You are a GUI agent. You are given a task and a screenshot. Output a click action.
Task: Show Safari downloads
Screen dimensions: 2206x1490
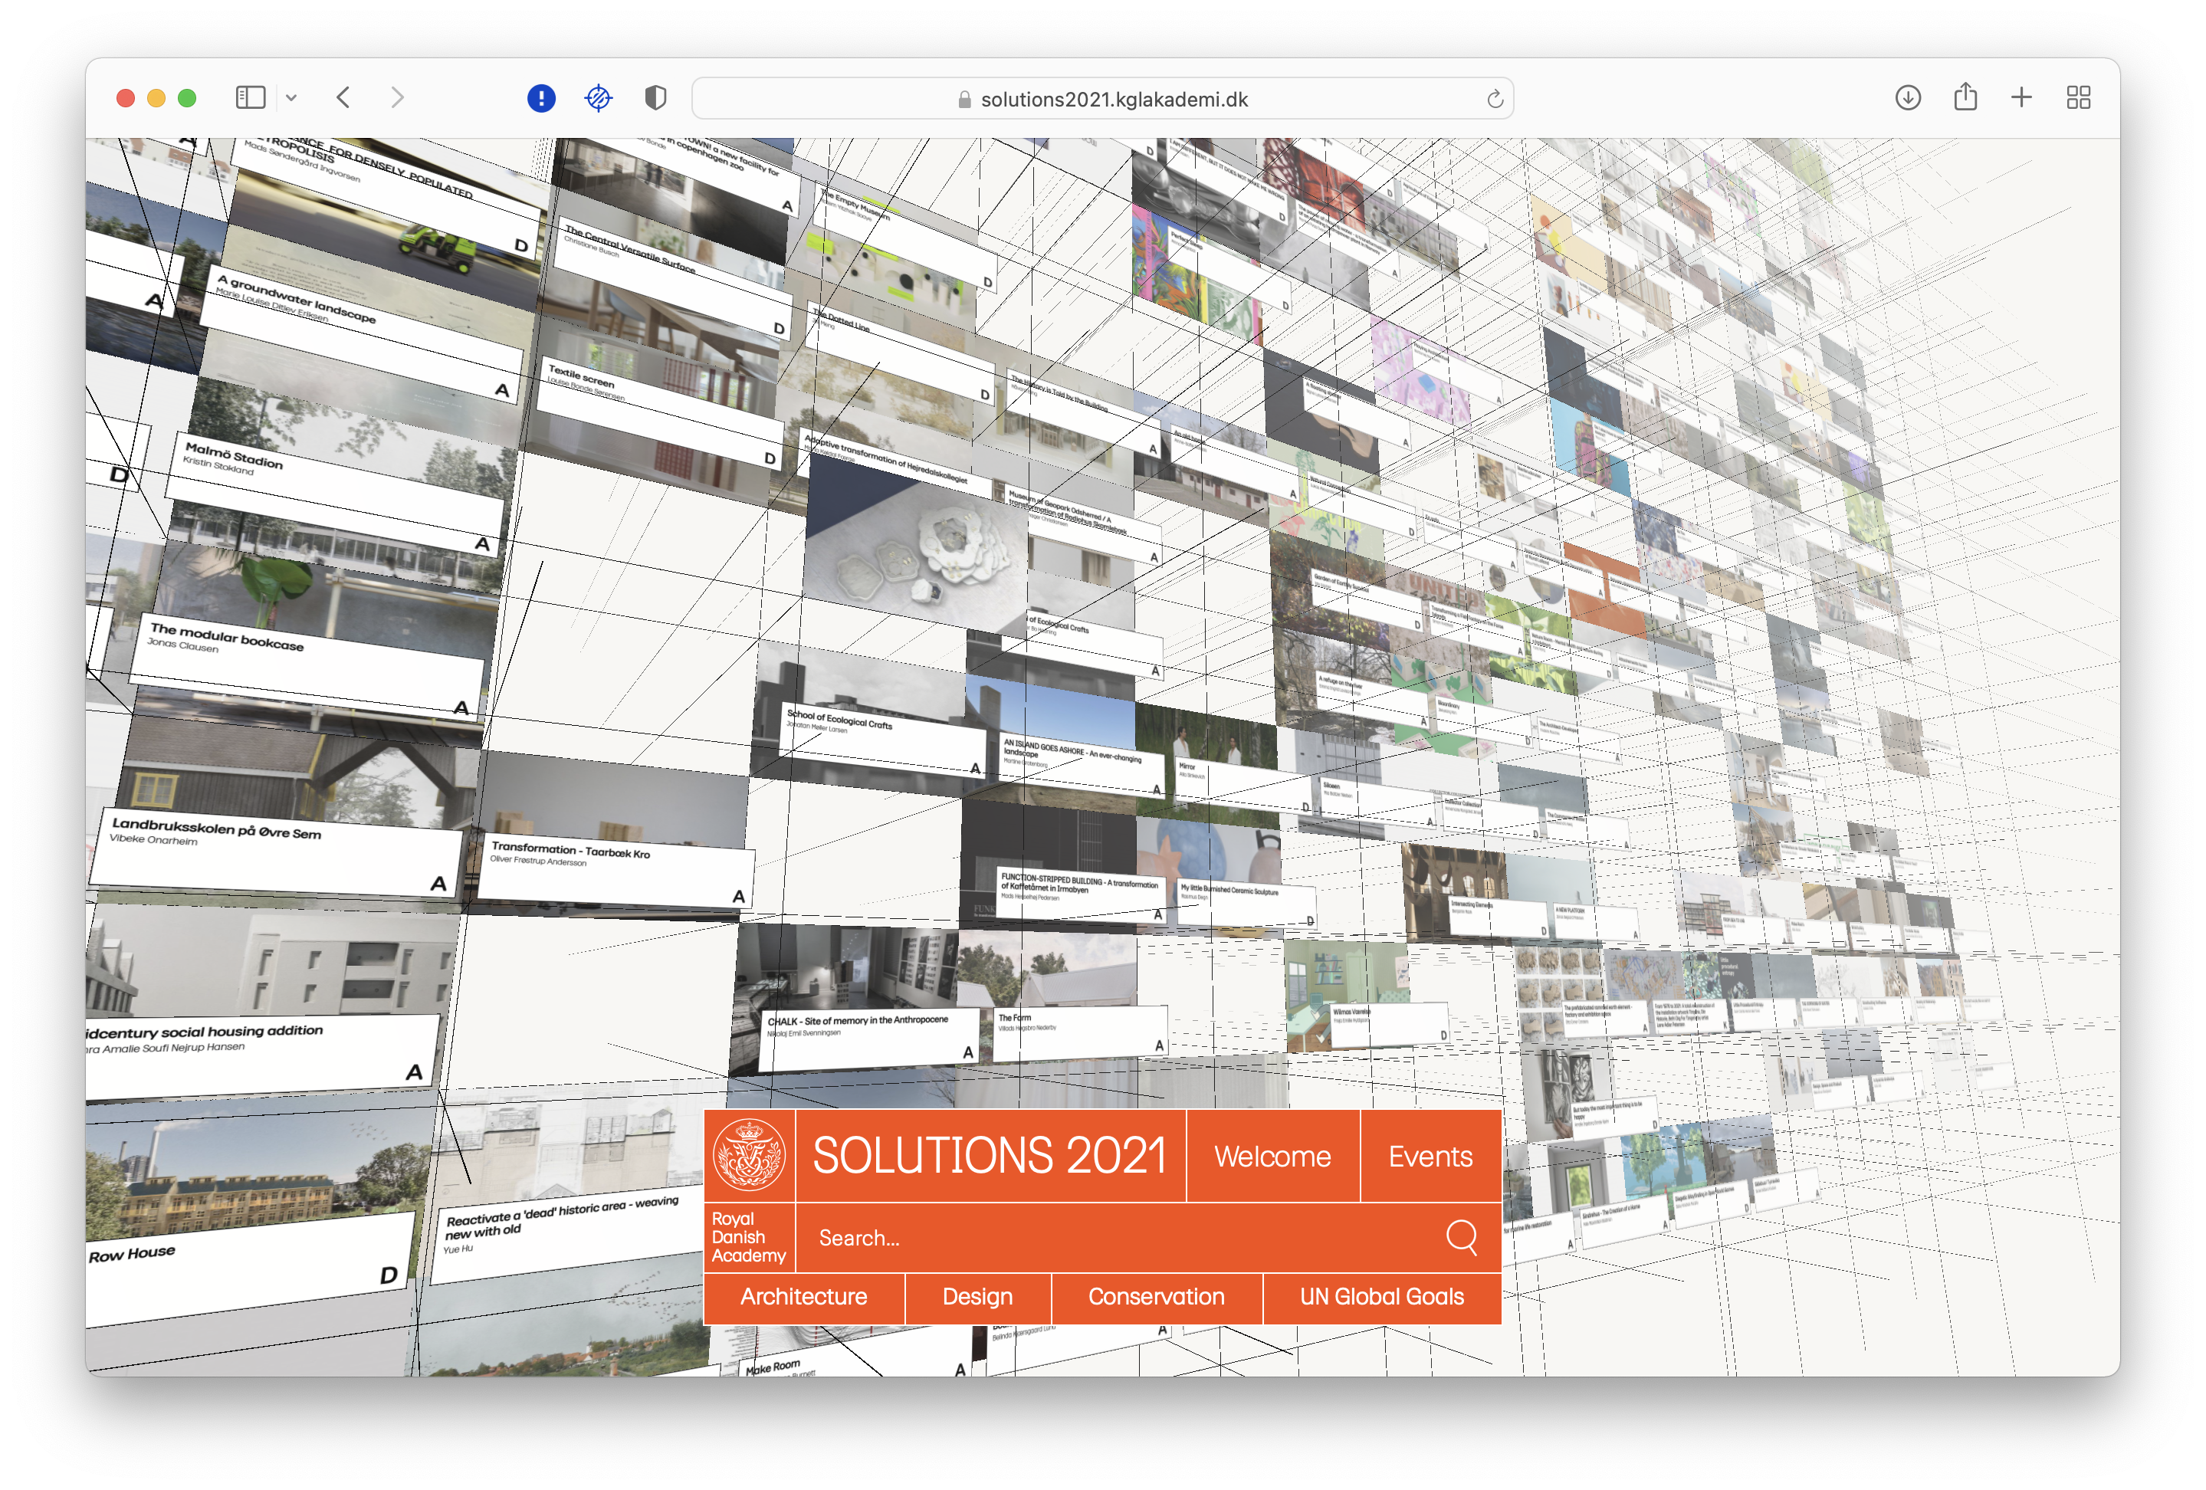1908,98
